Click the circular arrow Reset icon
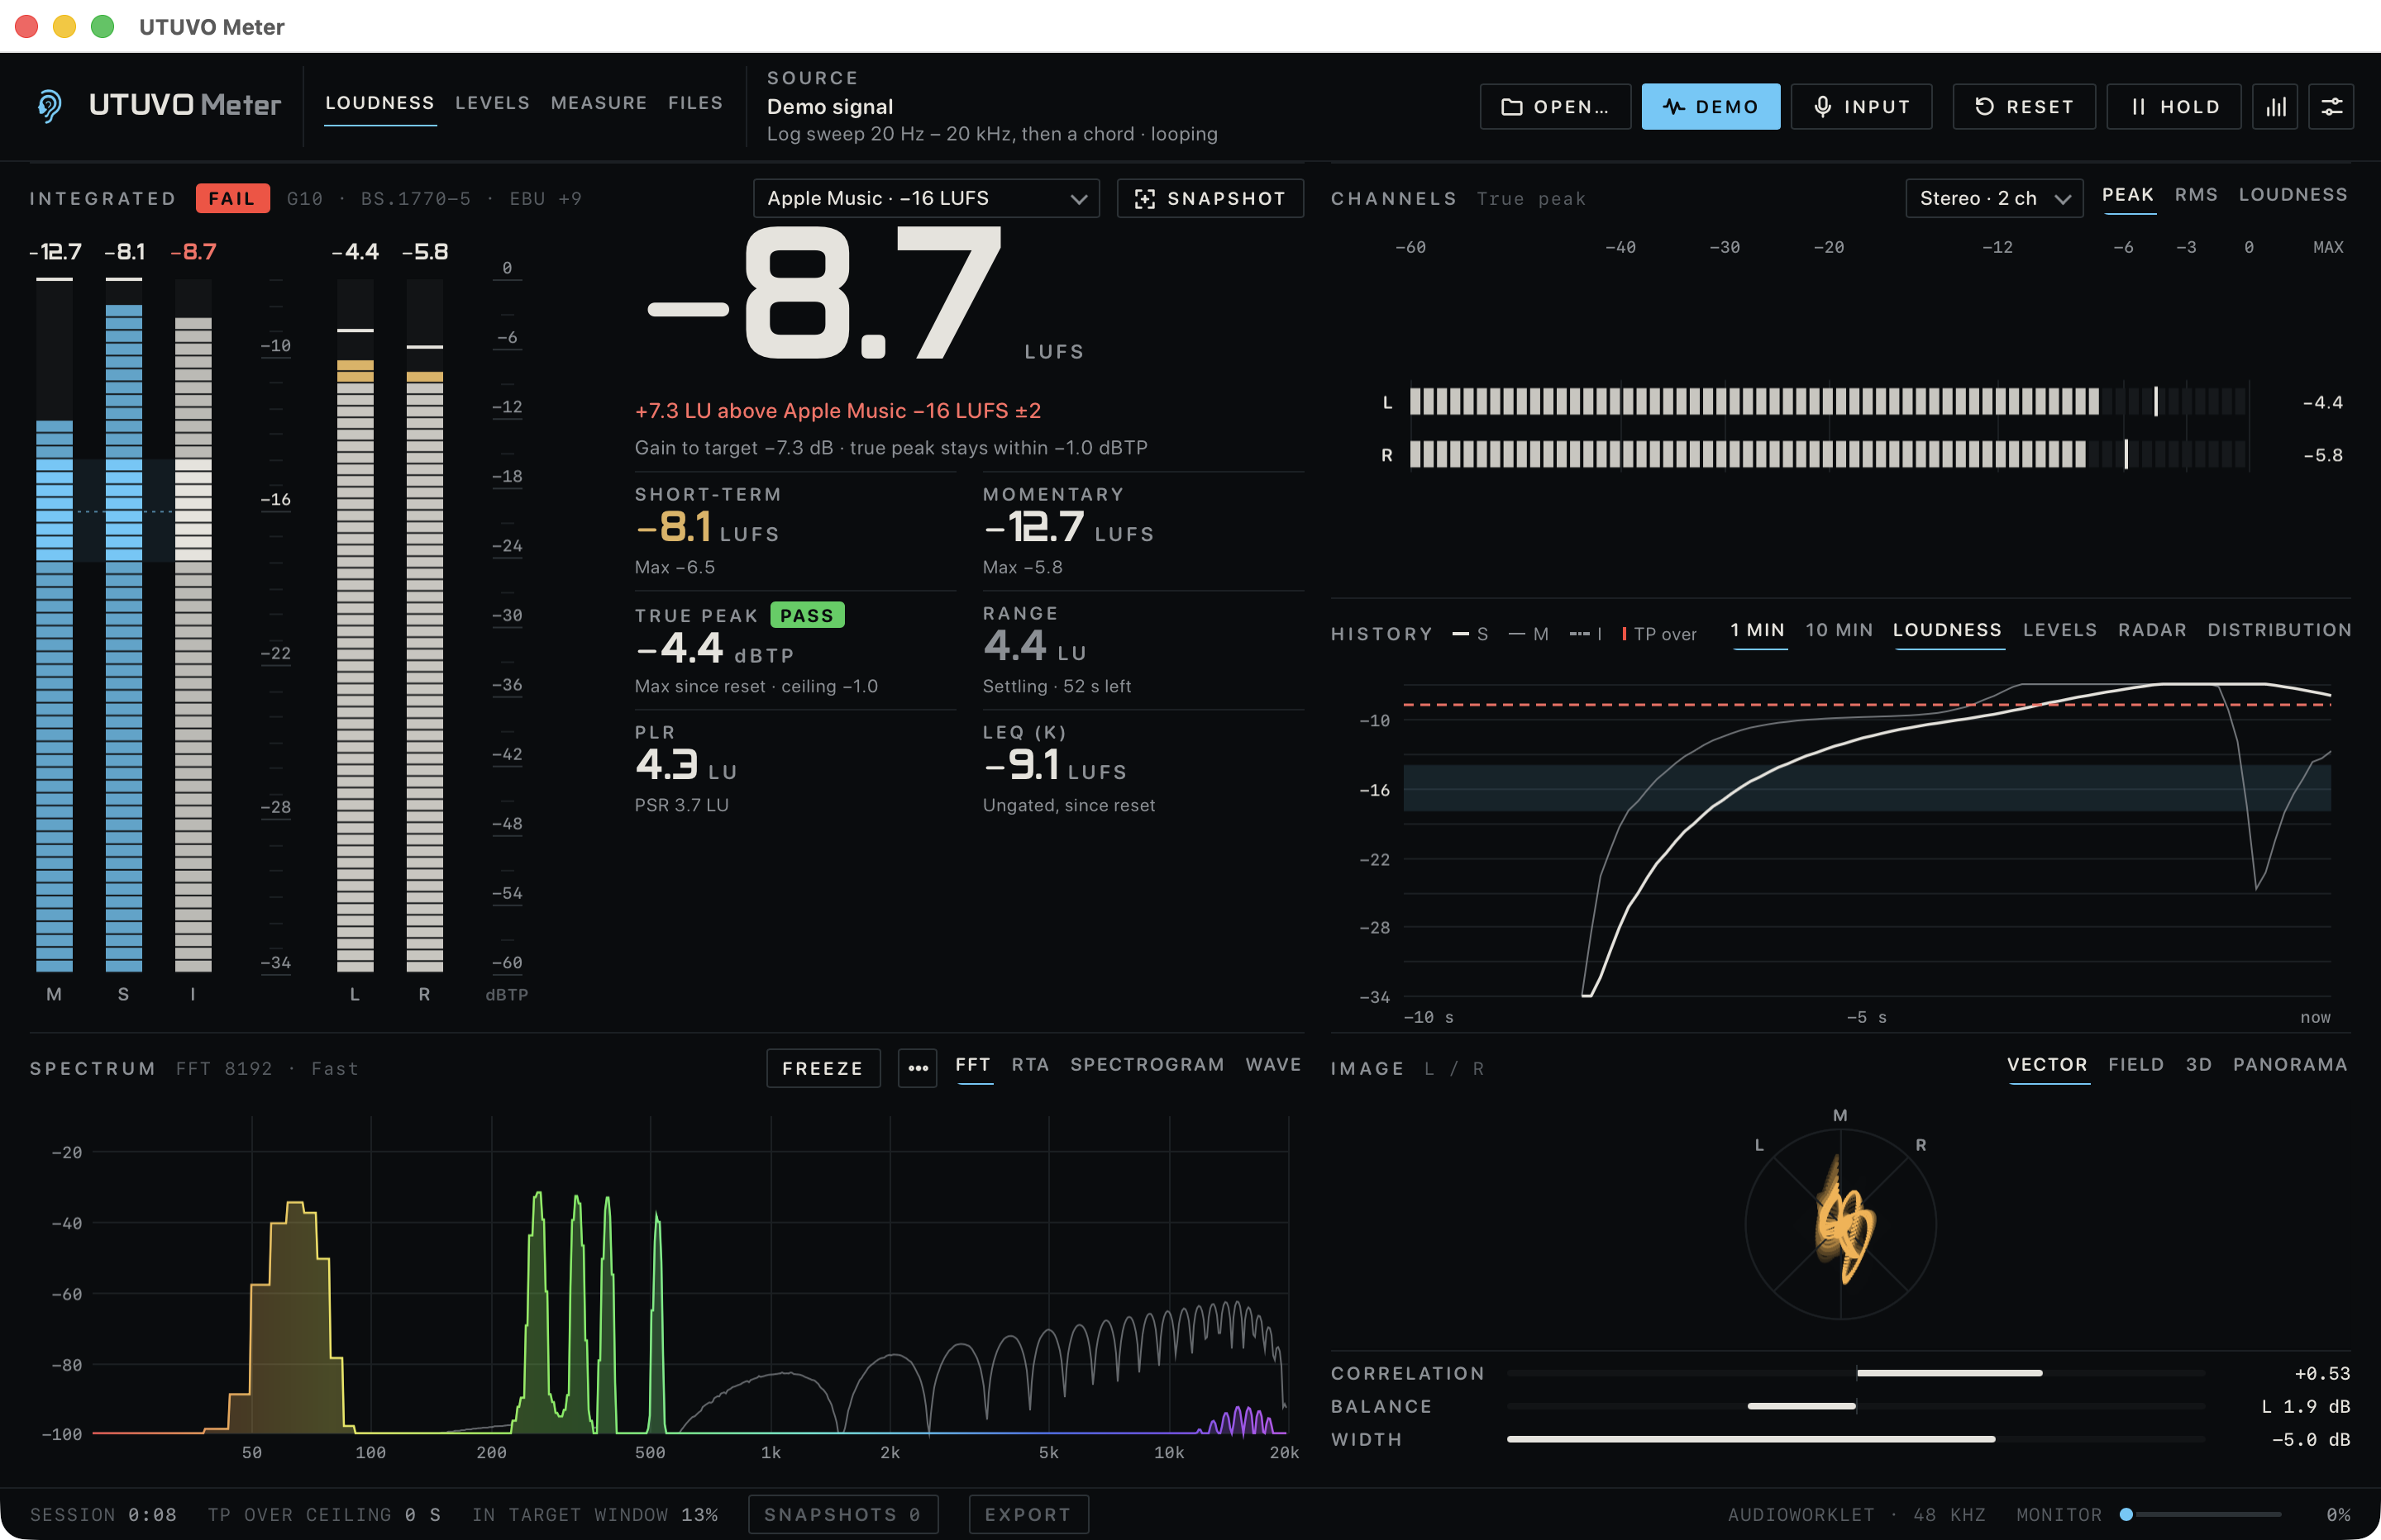 (x=1985, y=107)
